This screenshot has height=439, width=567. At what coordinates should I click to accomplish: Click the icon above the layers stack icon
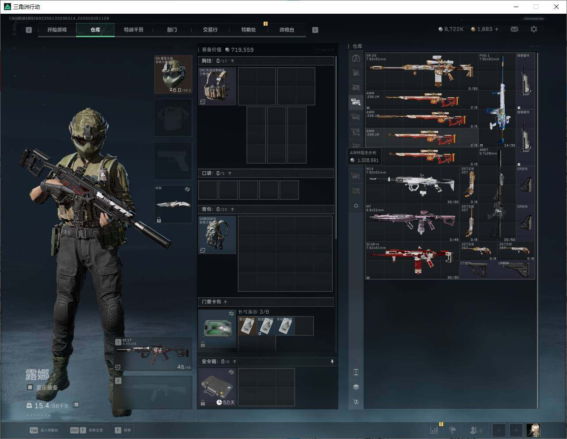[356, 372]
